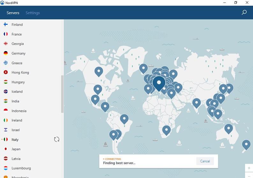Open the search magnifier icon

click(x=244, y=12)
